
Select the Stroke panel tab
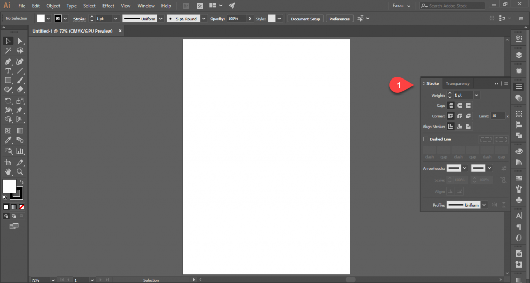pyautogui.click(x=433, y=83)
